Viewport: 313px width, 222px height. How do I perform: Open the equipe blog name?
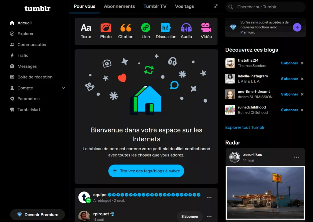tap(100, 195)
